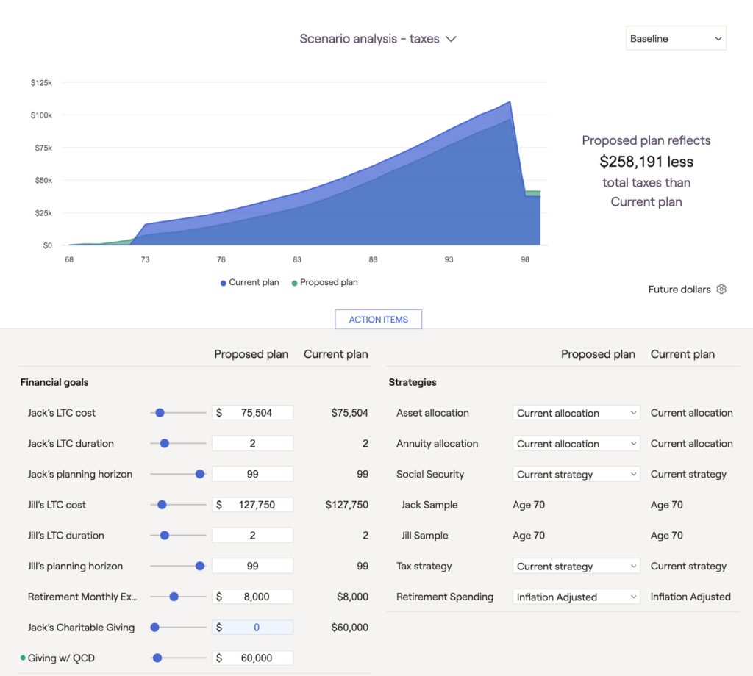Viewport: 753px width, 676px height.
Task: Click the Future dollars label
Action: click(679, 290)
